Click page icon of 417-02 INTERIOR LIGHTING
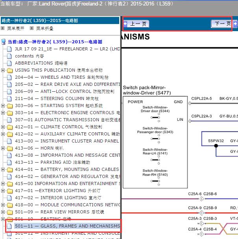 (9, 198)
